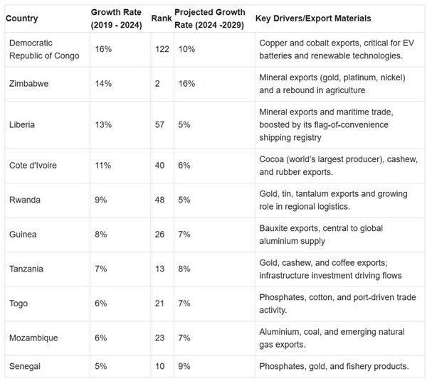This screenshot has height=381, width=427.
Task: Click the Country column header
Action: (x=22, y=18)
